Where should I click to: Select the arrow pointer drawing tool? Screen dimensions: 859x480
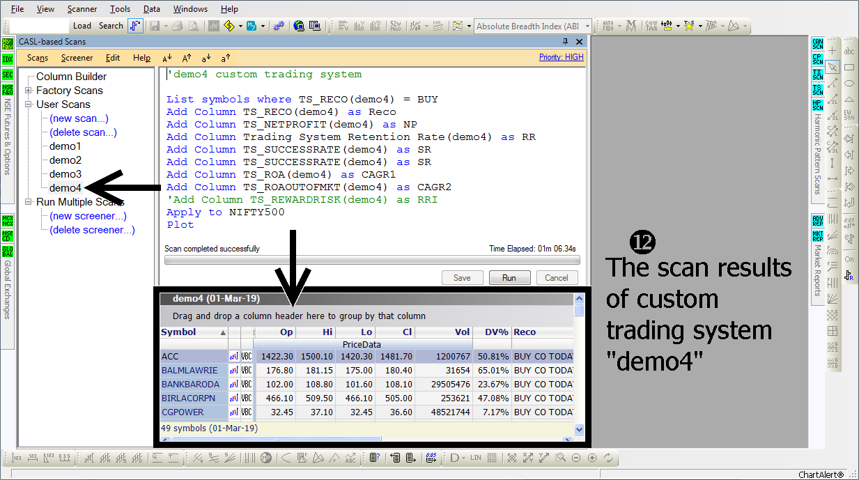pos(833,67)
